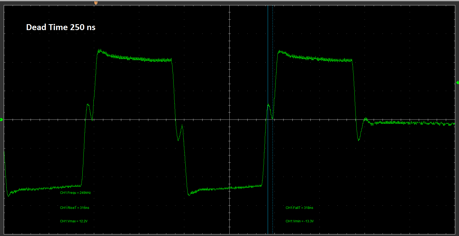Click the green trigger level arrow at right edge
The width and height of the screenshot is (459, 236).
click(x=457, y=83)
